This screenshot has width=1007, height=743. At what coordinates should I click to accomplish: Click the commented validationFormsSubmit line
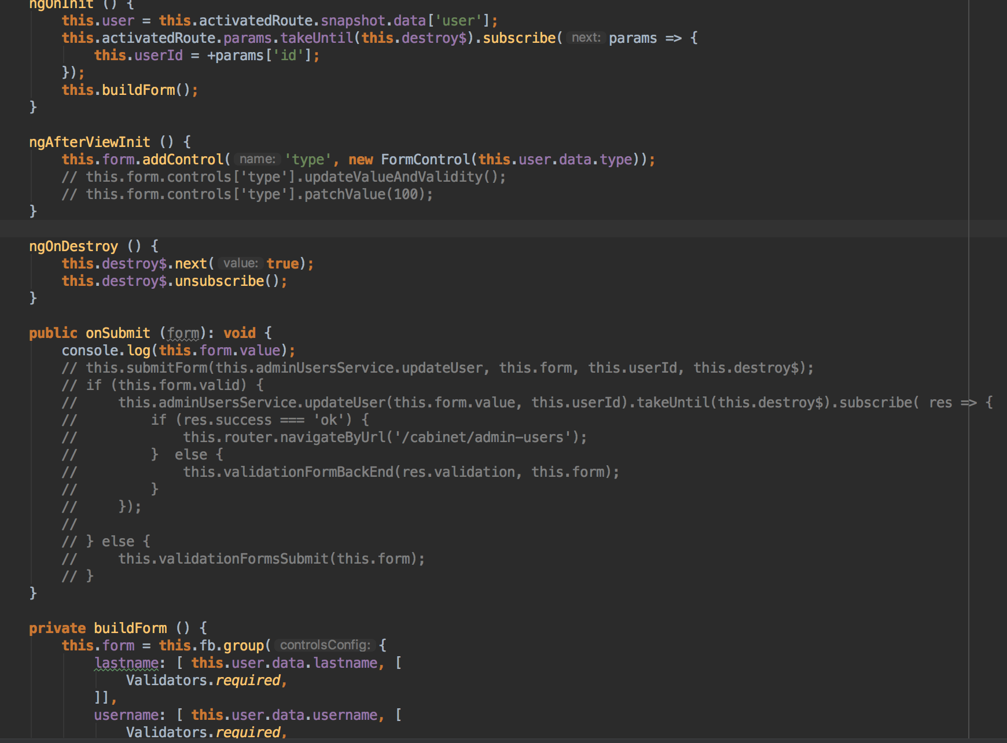coord(243,559)
